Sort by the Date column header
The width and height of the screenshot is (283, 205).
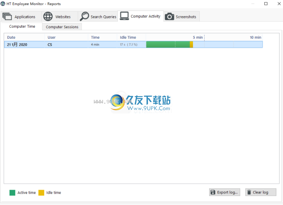[24, 37]
